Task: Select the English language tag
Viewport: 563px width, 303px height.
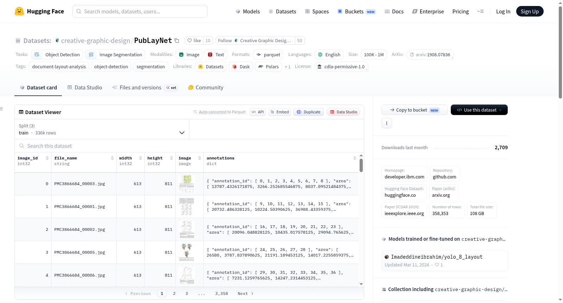Action: click(329, 55)
